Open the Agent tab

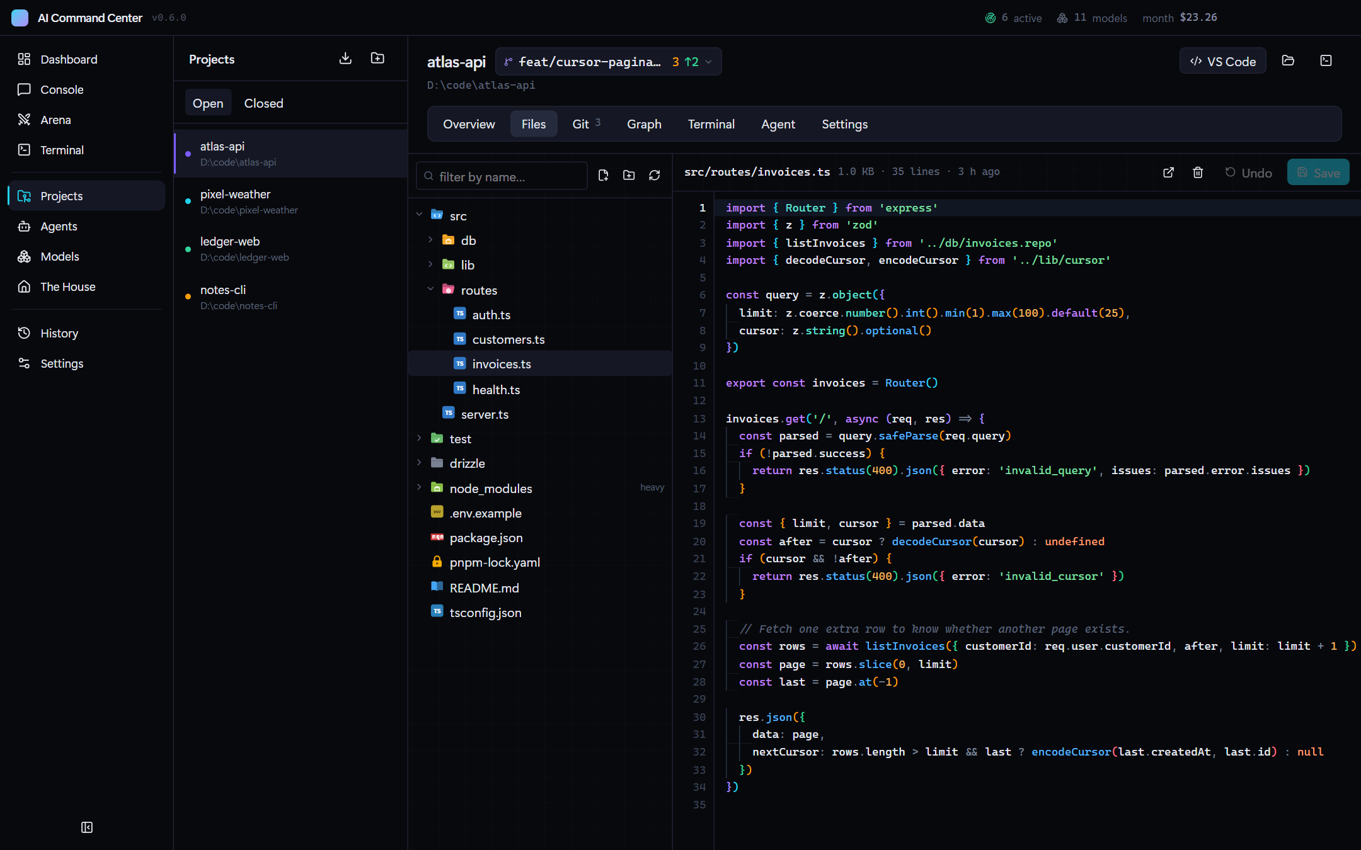tap(778, 124)
